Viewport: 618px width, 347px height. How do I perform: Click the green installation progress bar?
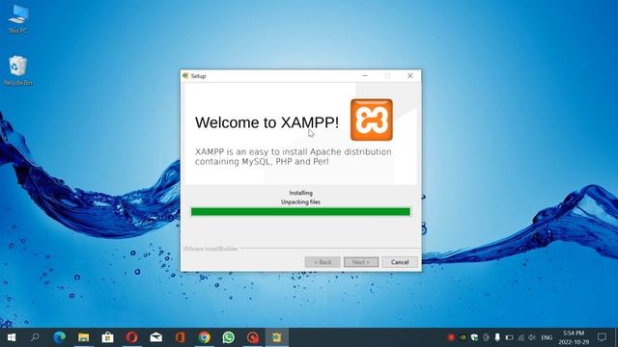point(300,212)
